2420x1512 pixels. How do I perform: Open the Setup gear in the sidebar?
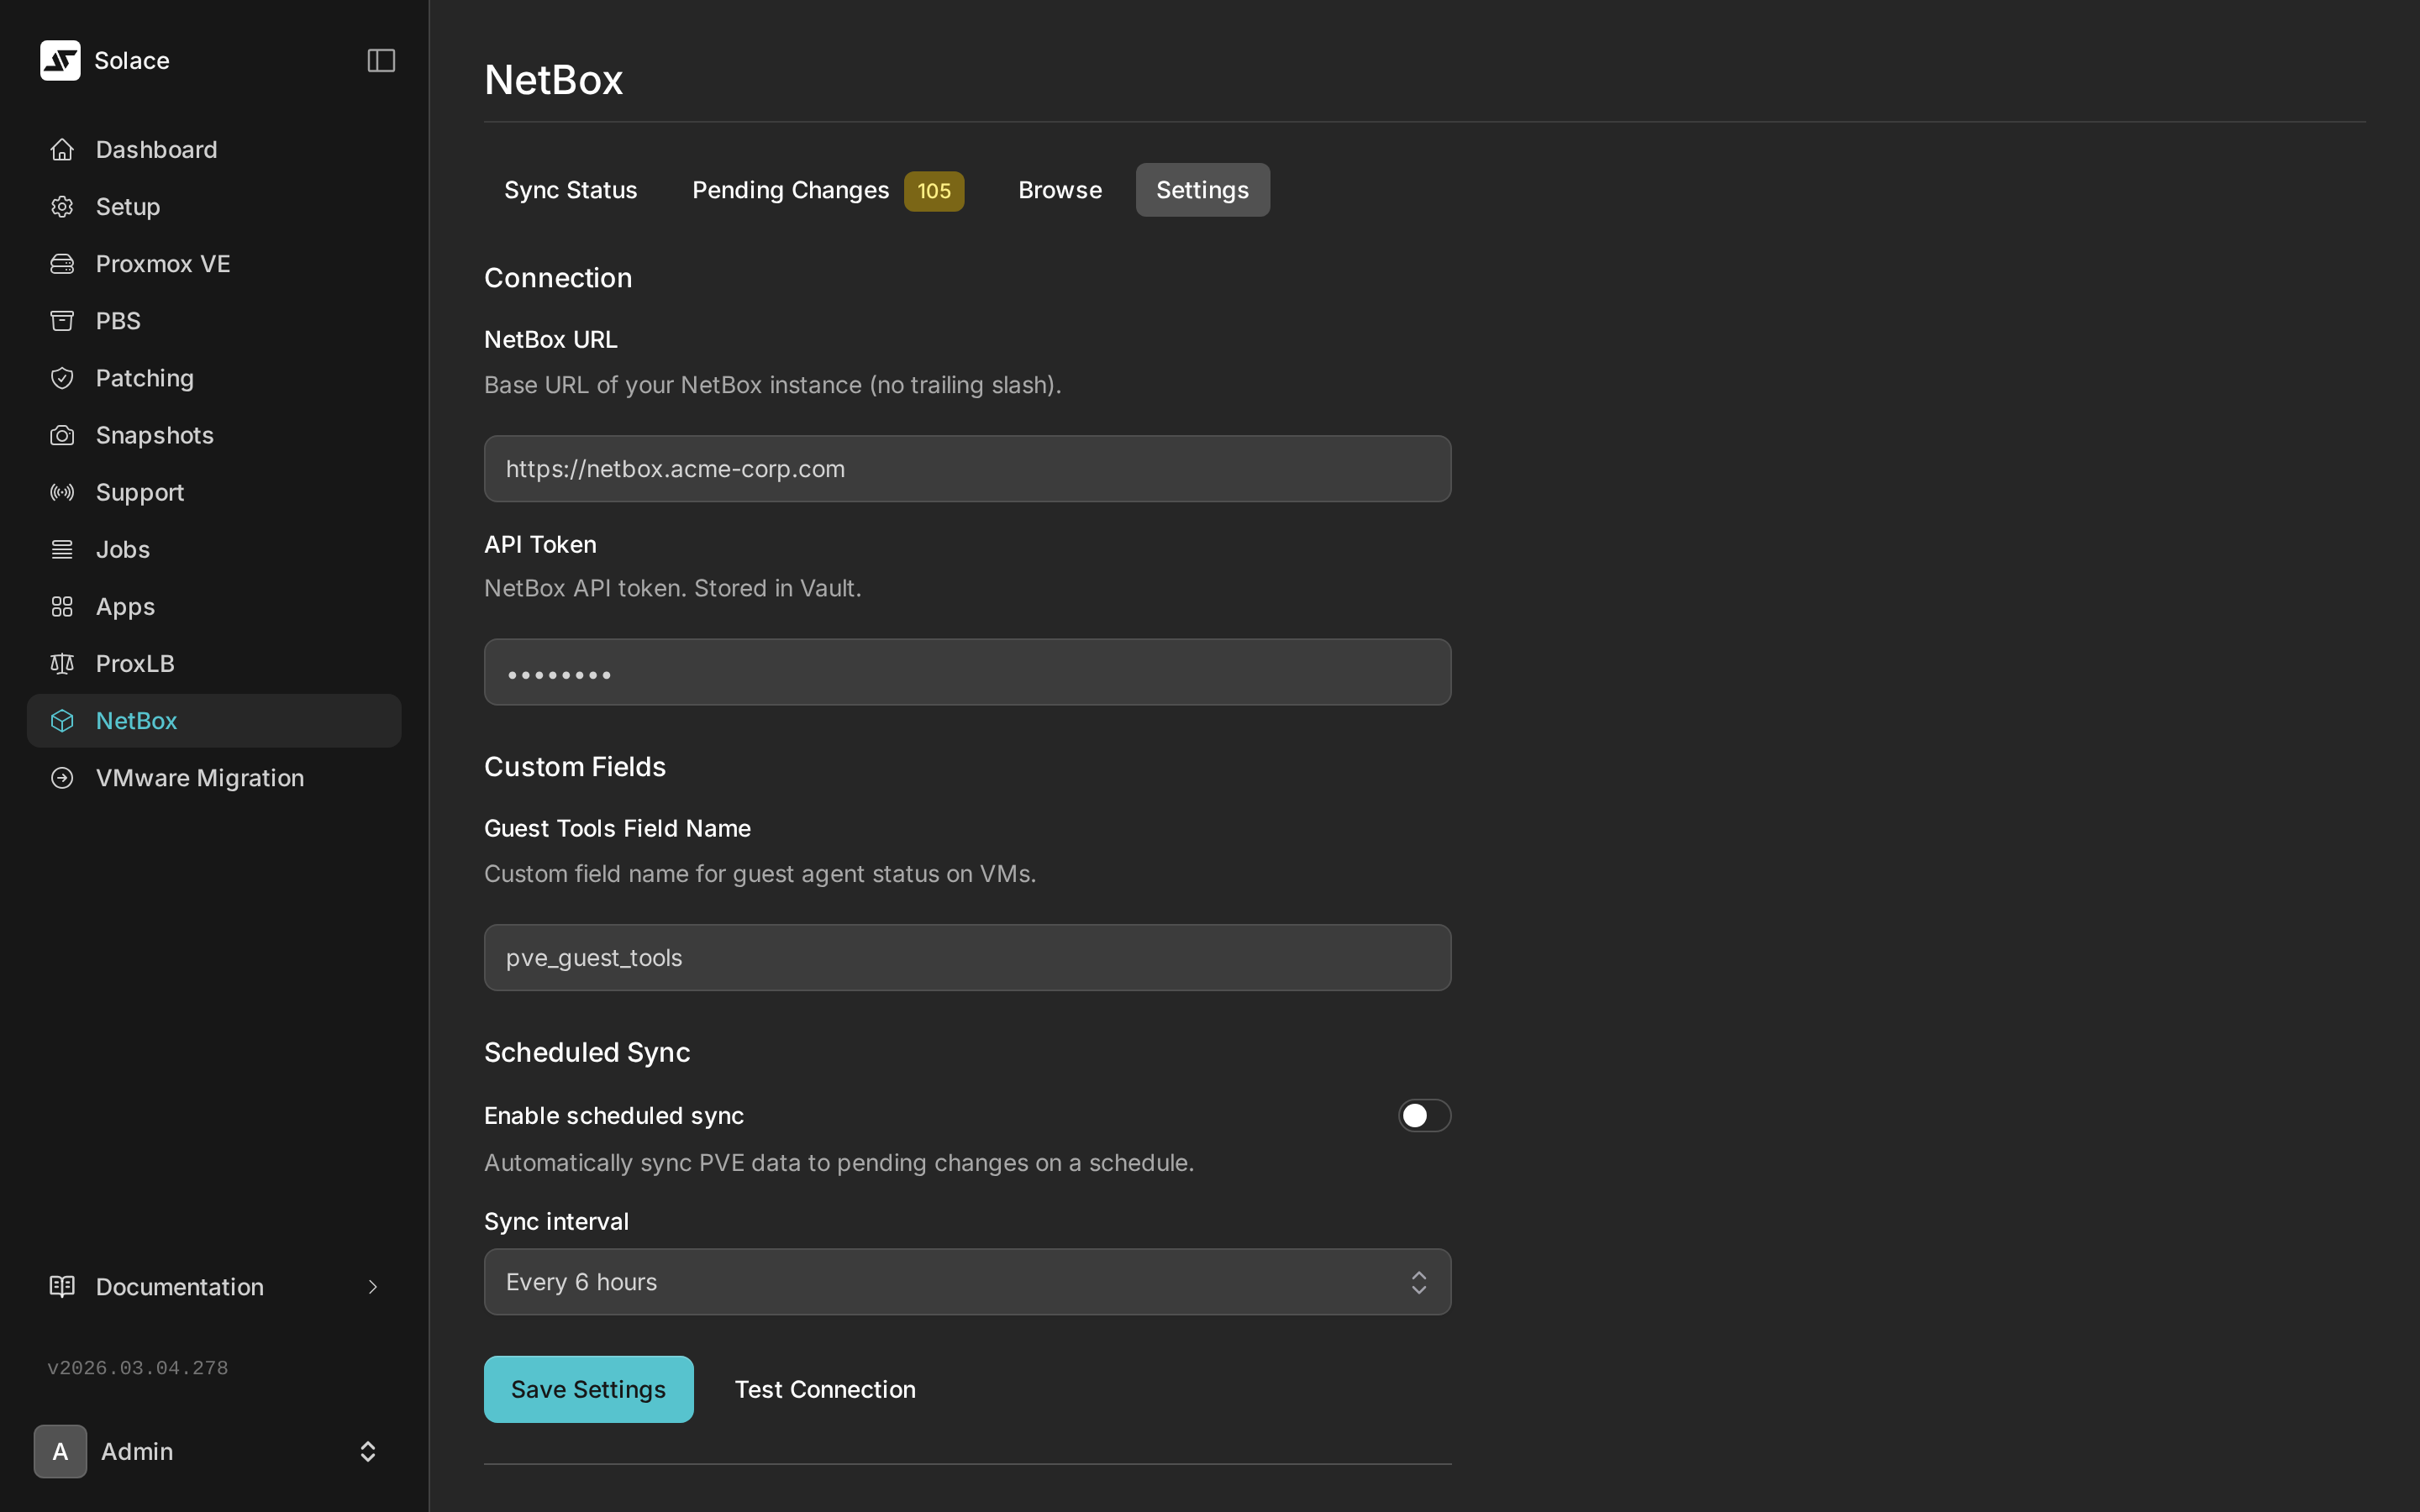pyautogui.click(x=61, y=206)
